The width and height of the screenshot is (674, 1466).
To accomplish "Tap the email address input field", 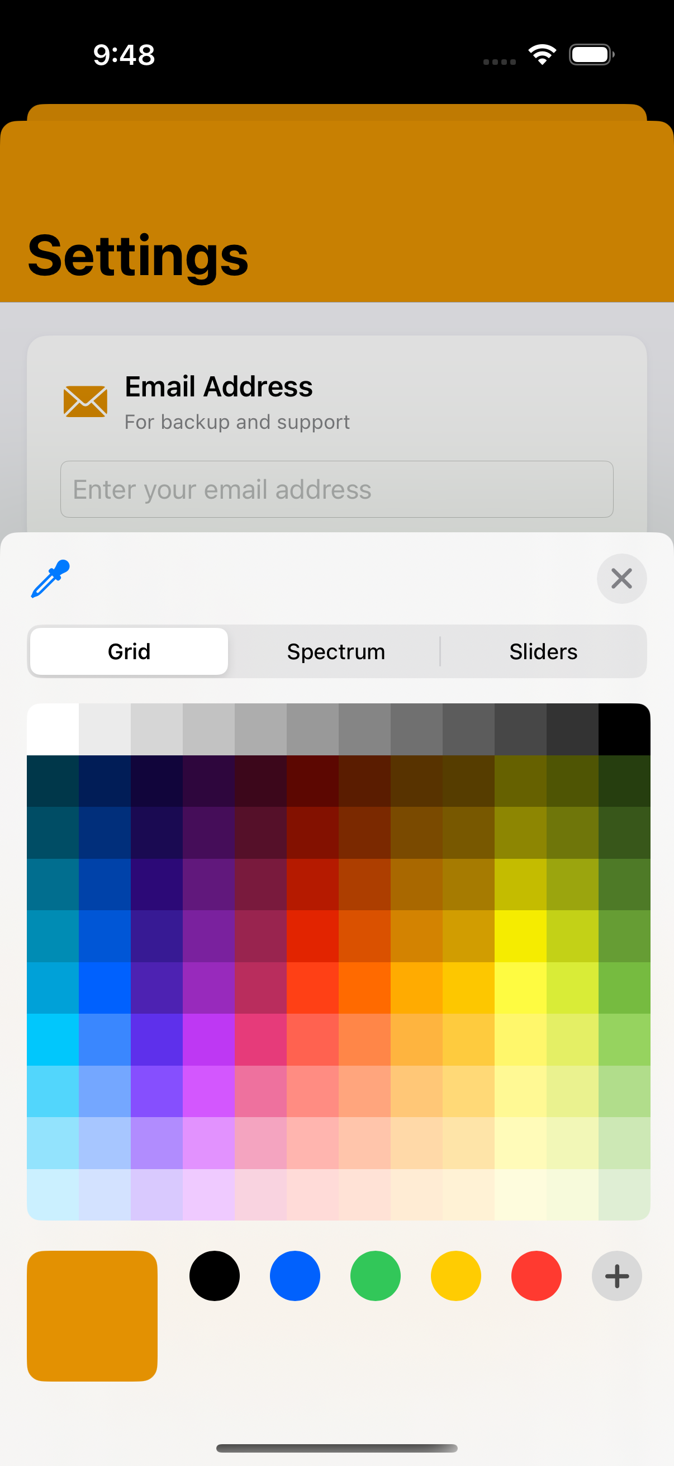I will 336,489.
